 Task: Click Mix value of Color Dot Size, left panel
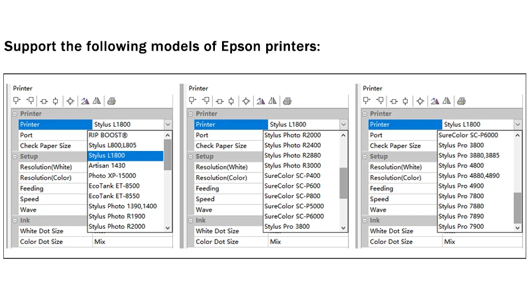[100, 242]
